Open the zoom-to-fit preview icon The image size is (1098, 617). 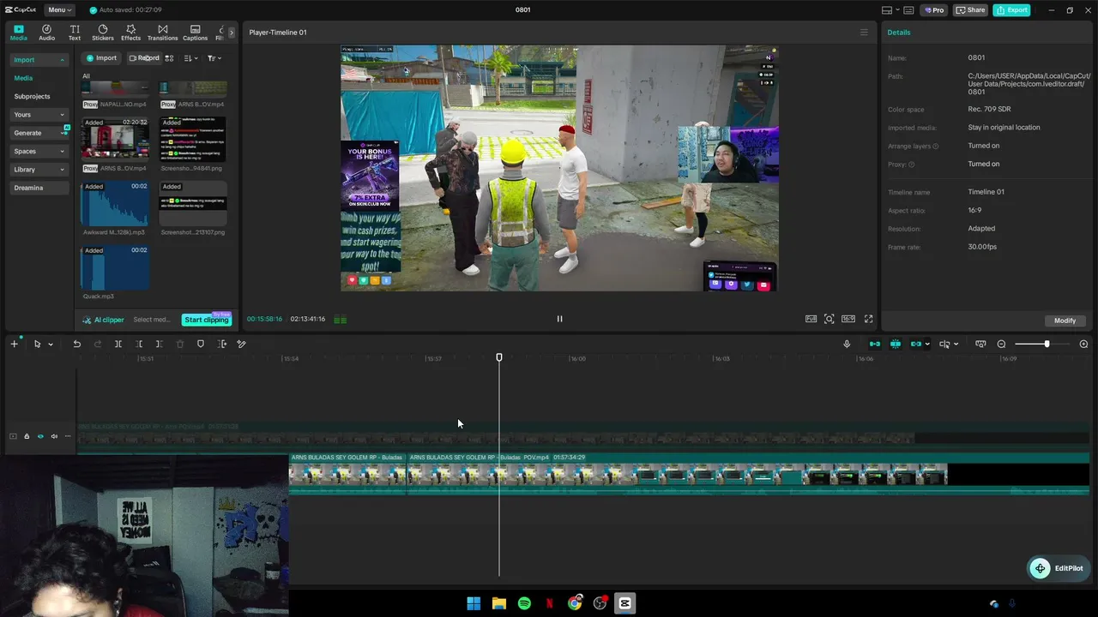coord(830,319)
